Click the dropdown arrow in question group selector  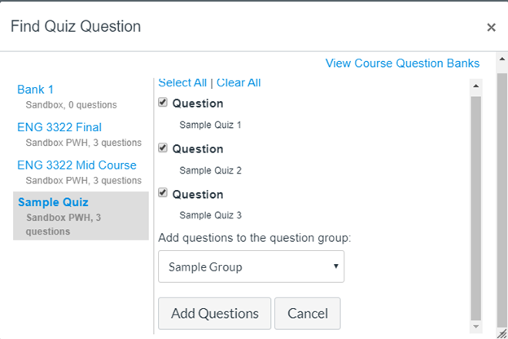click(336, 266)
